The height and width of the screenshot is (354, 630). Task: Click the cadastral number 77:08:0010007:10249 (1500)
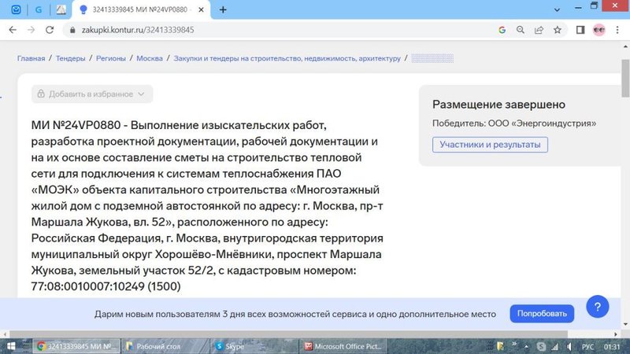coord(106,286)
